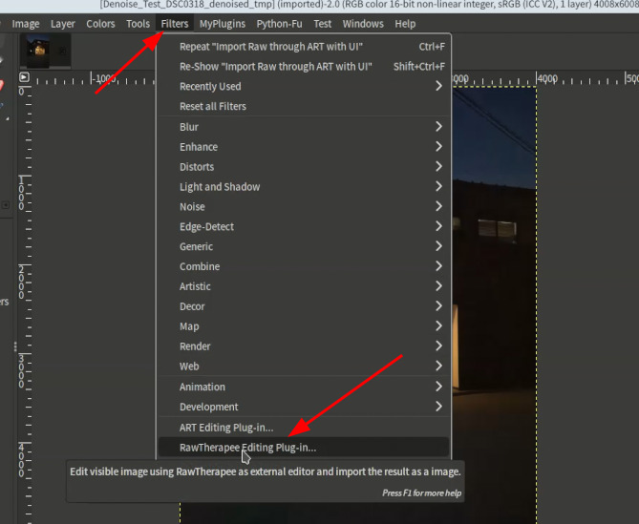Open the Python-Fu menu
The height and width of the screenshot is (524, 639).
click(279, 24)
